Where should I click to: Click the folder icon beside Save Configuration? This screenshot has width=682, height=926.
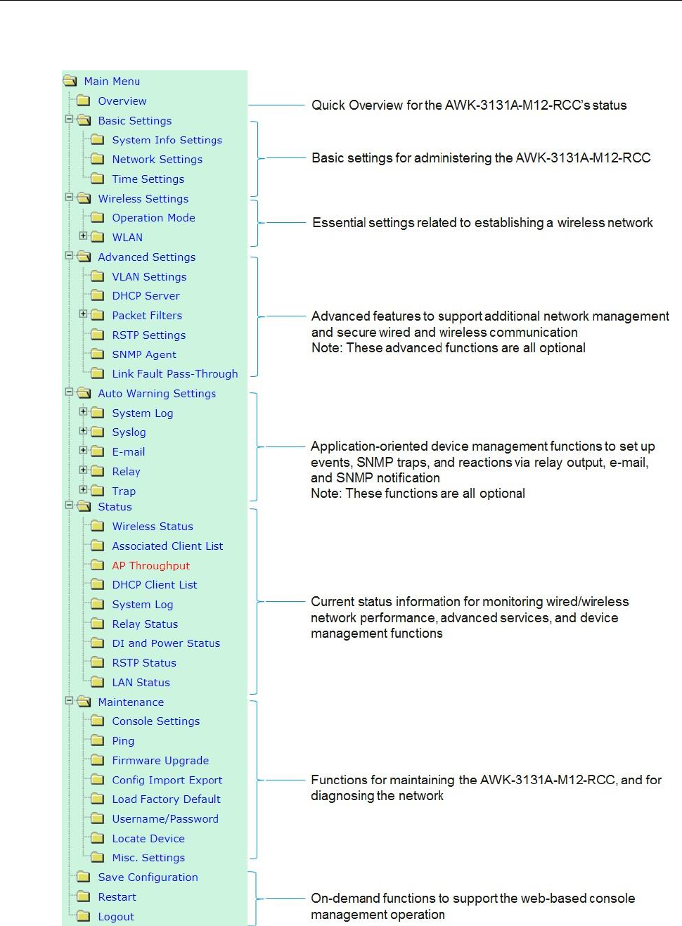click(x=84, y=877)
